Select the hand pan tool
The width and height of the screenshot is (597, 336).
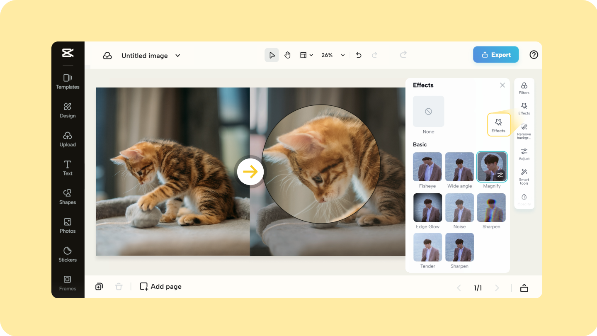(x=288, y=55)
